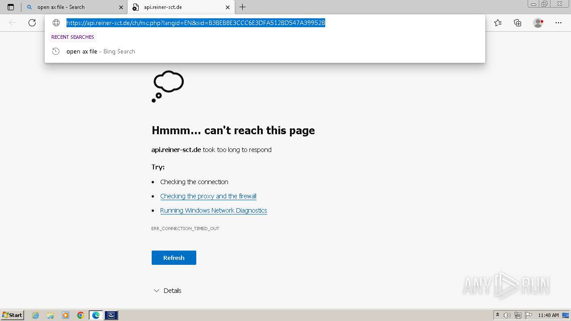
Task: Click the blue Refresh button
Action: coord(174,258)
